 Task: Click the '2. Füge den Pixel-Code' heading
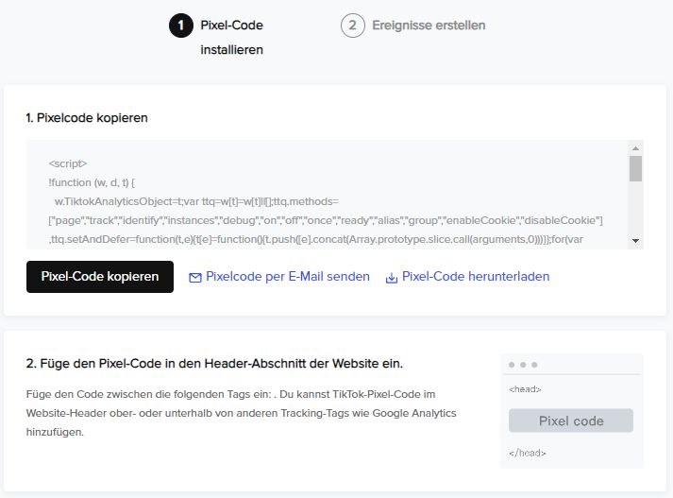[214, 364]
